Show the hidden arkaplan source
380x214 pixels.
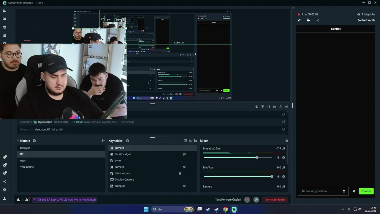coord(184,186)
